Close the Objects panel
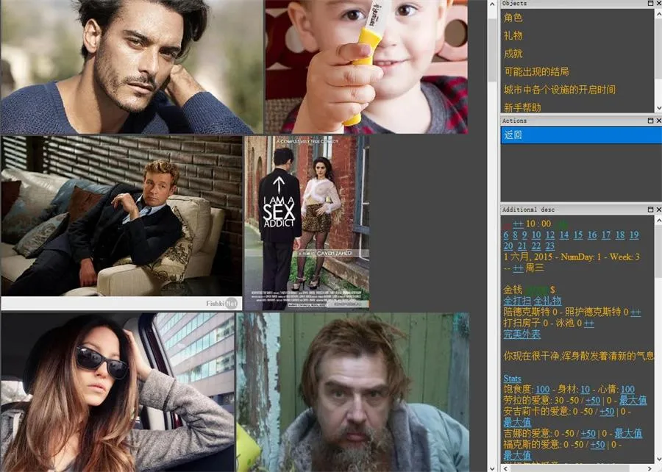The image size is (662, 472). (x=658, y=4)
